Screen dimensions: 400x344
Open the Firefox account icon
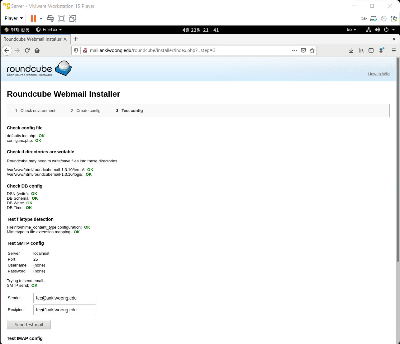[x=381, y=50]
